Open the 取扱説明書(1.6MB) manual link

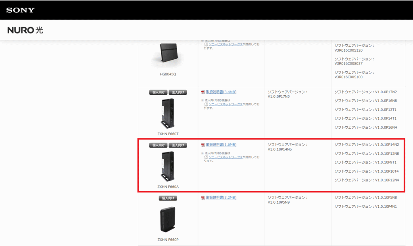tap(221, 145)
